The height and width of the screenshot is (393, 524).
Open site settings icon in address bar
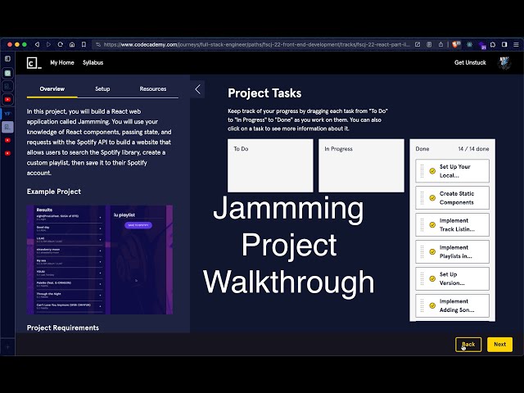[x=98, y=44]
